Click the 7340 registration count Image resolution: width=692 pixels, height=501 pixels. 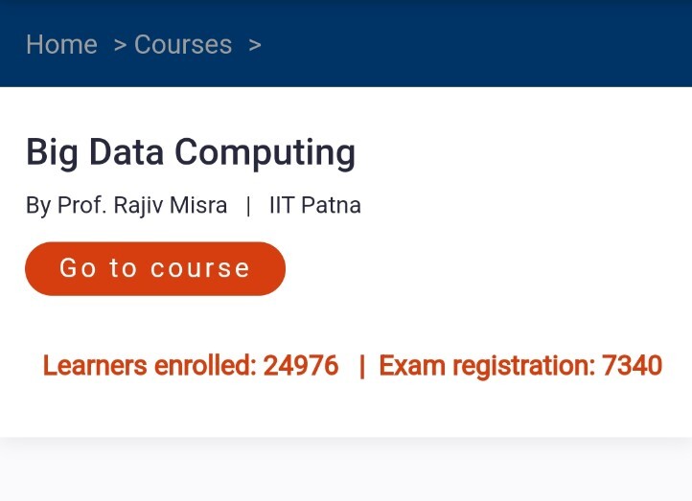pyautogui.click(x=632, y=366)
